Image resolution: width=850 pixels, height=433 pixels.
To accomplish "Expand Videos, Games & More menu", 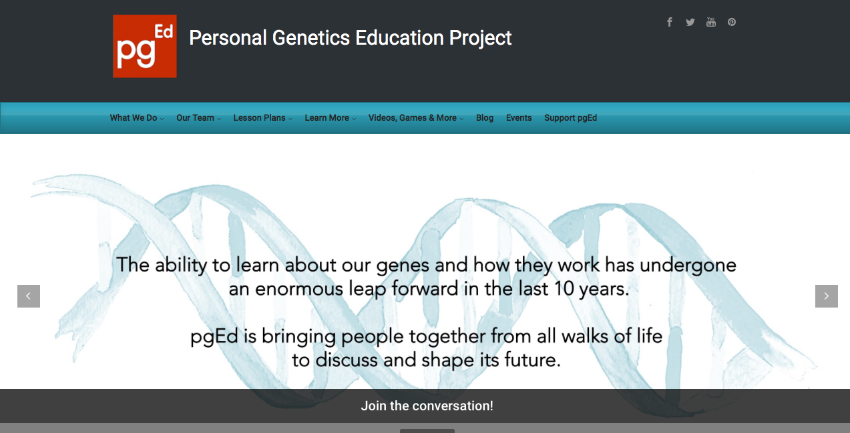I will point(415,118).
